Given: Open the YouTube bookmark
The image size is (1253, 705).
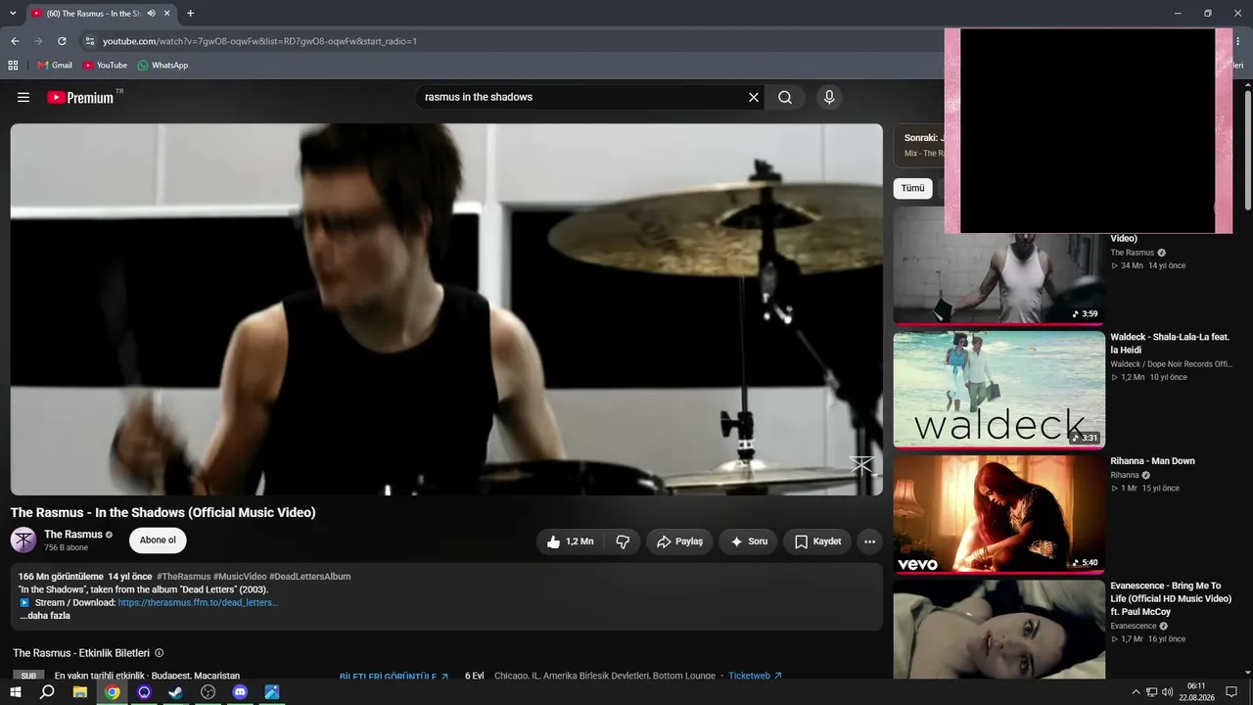Looking at the screenshot, I should pyautogui.click(x=106, y=65).
